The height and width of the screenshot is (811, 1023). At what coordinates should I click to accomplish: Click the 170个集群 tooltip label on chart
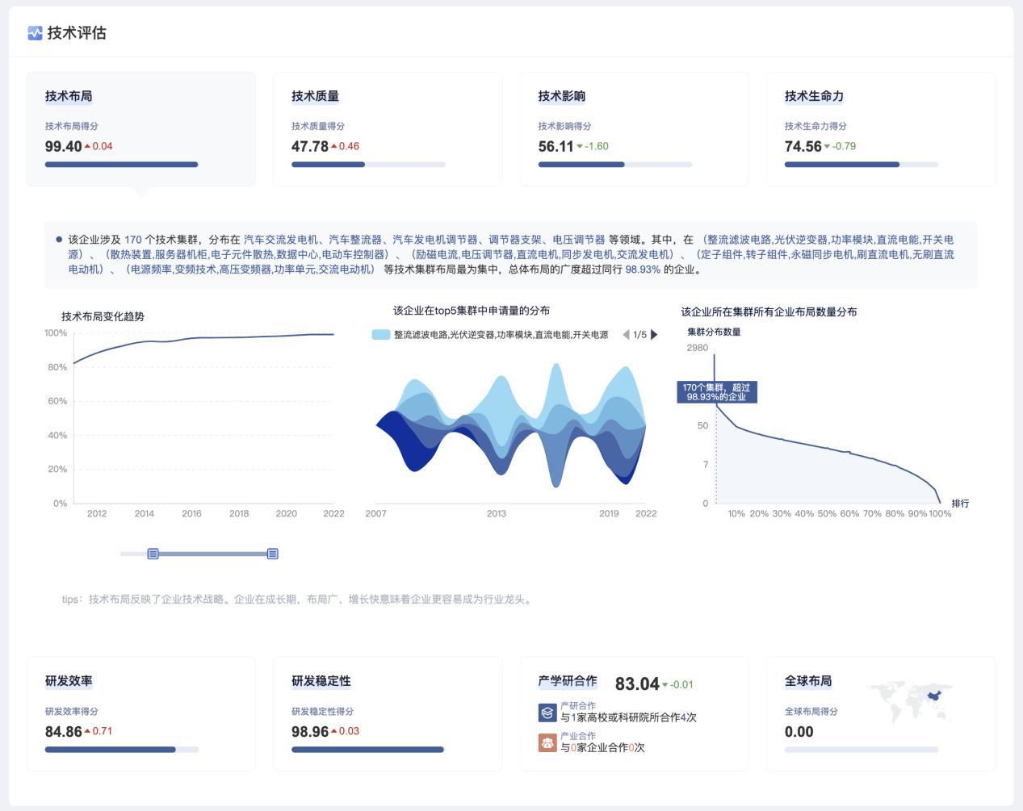717,392
